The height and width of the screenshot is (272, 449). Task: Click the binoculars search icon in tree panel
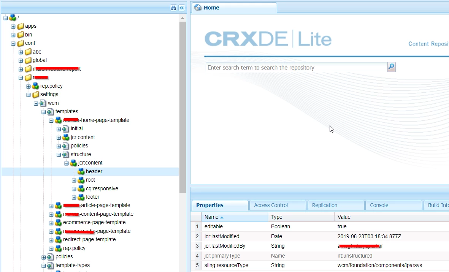173,8
